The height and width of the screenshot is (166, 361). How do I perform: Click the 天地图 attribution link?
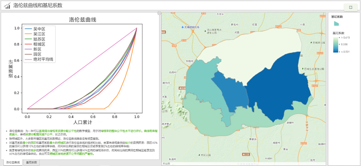(166, 163)
